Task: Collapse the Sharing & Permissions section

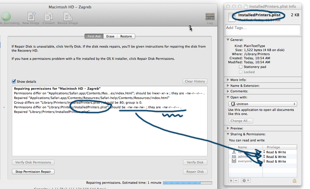Action: [228, 134]
